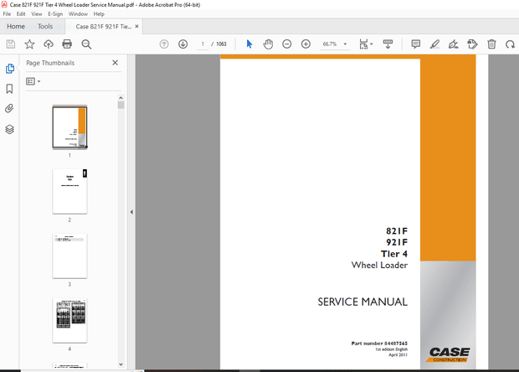Click the '821F' model heading
519x372 pixels.
(397, 231)
